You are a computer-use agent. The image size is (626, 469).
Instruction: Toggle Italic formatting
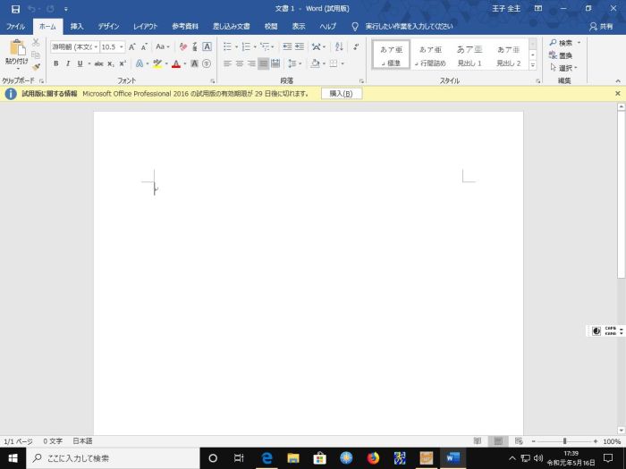click(x=68, y=64)
